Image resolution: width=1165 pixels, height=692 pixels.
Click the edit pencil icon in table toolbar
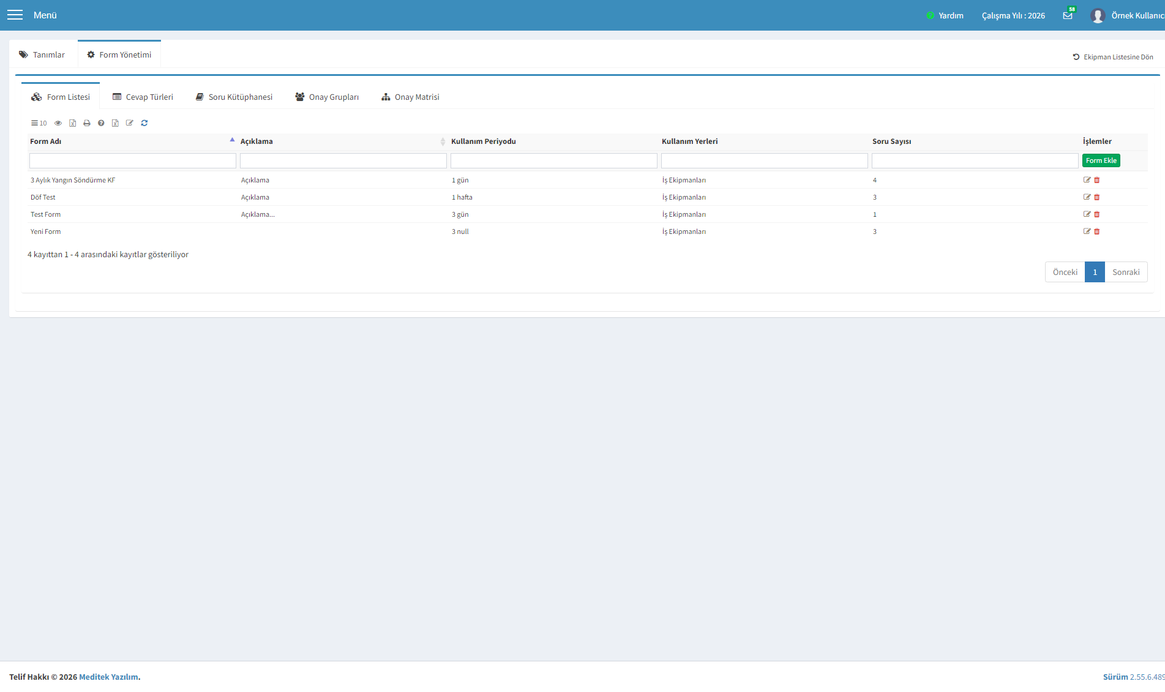tap(130, 123)
